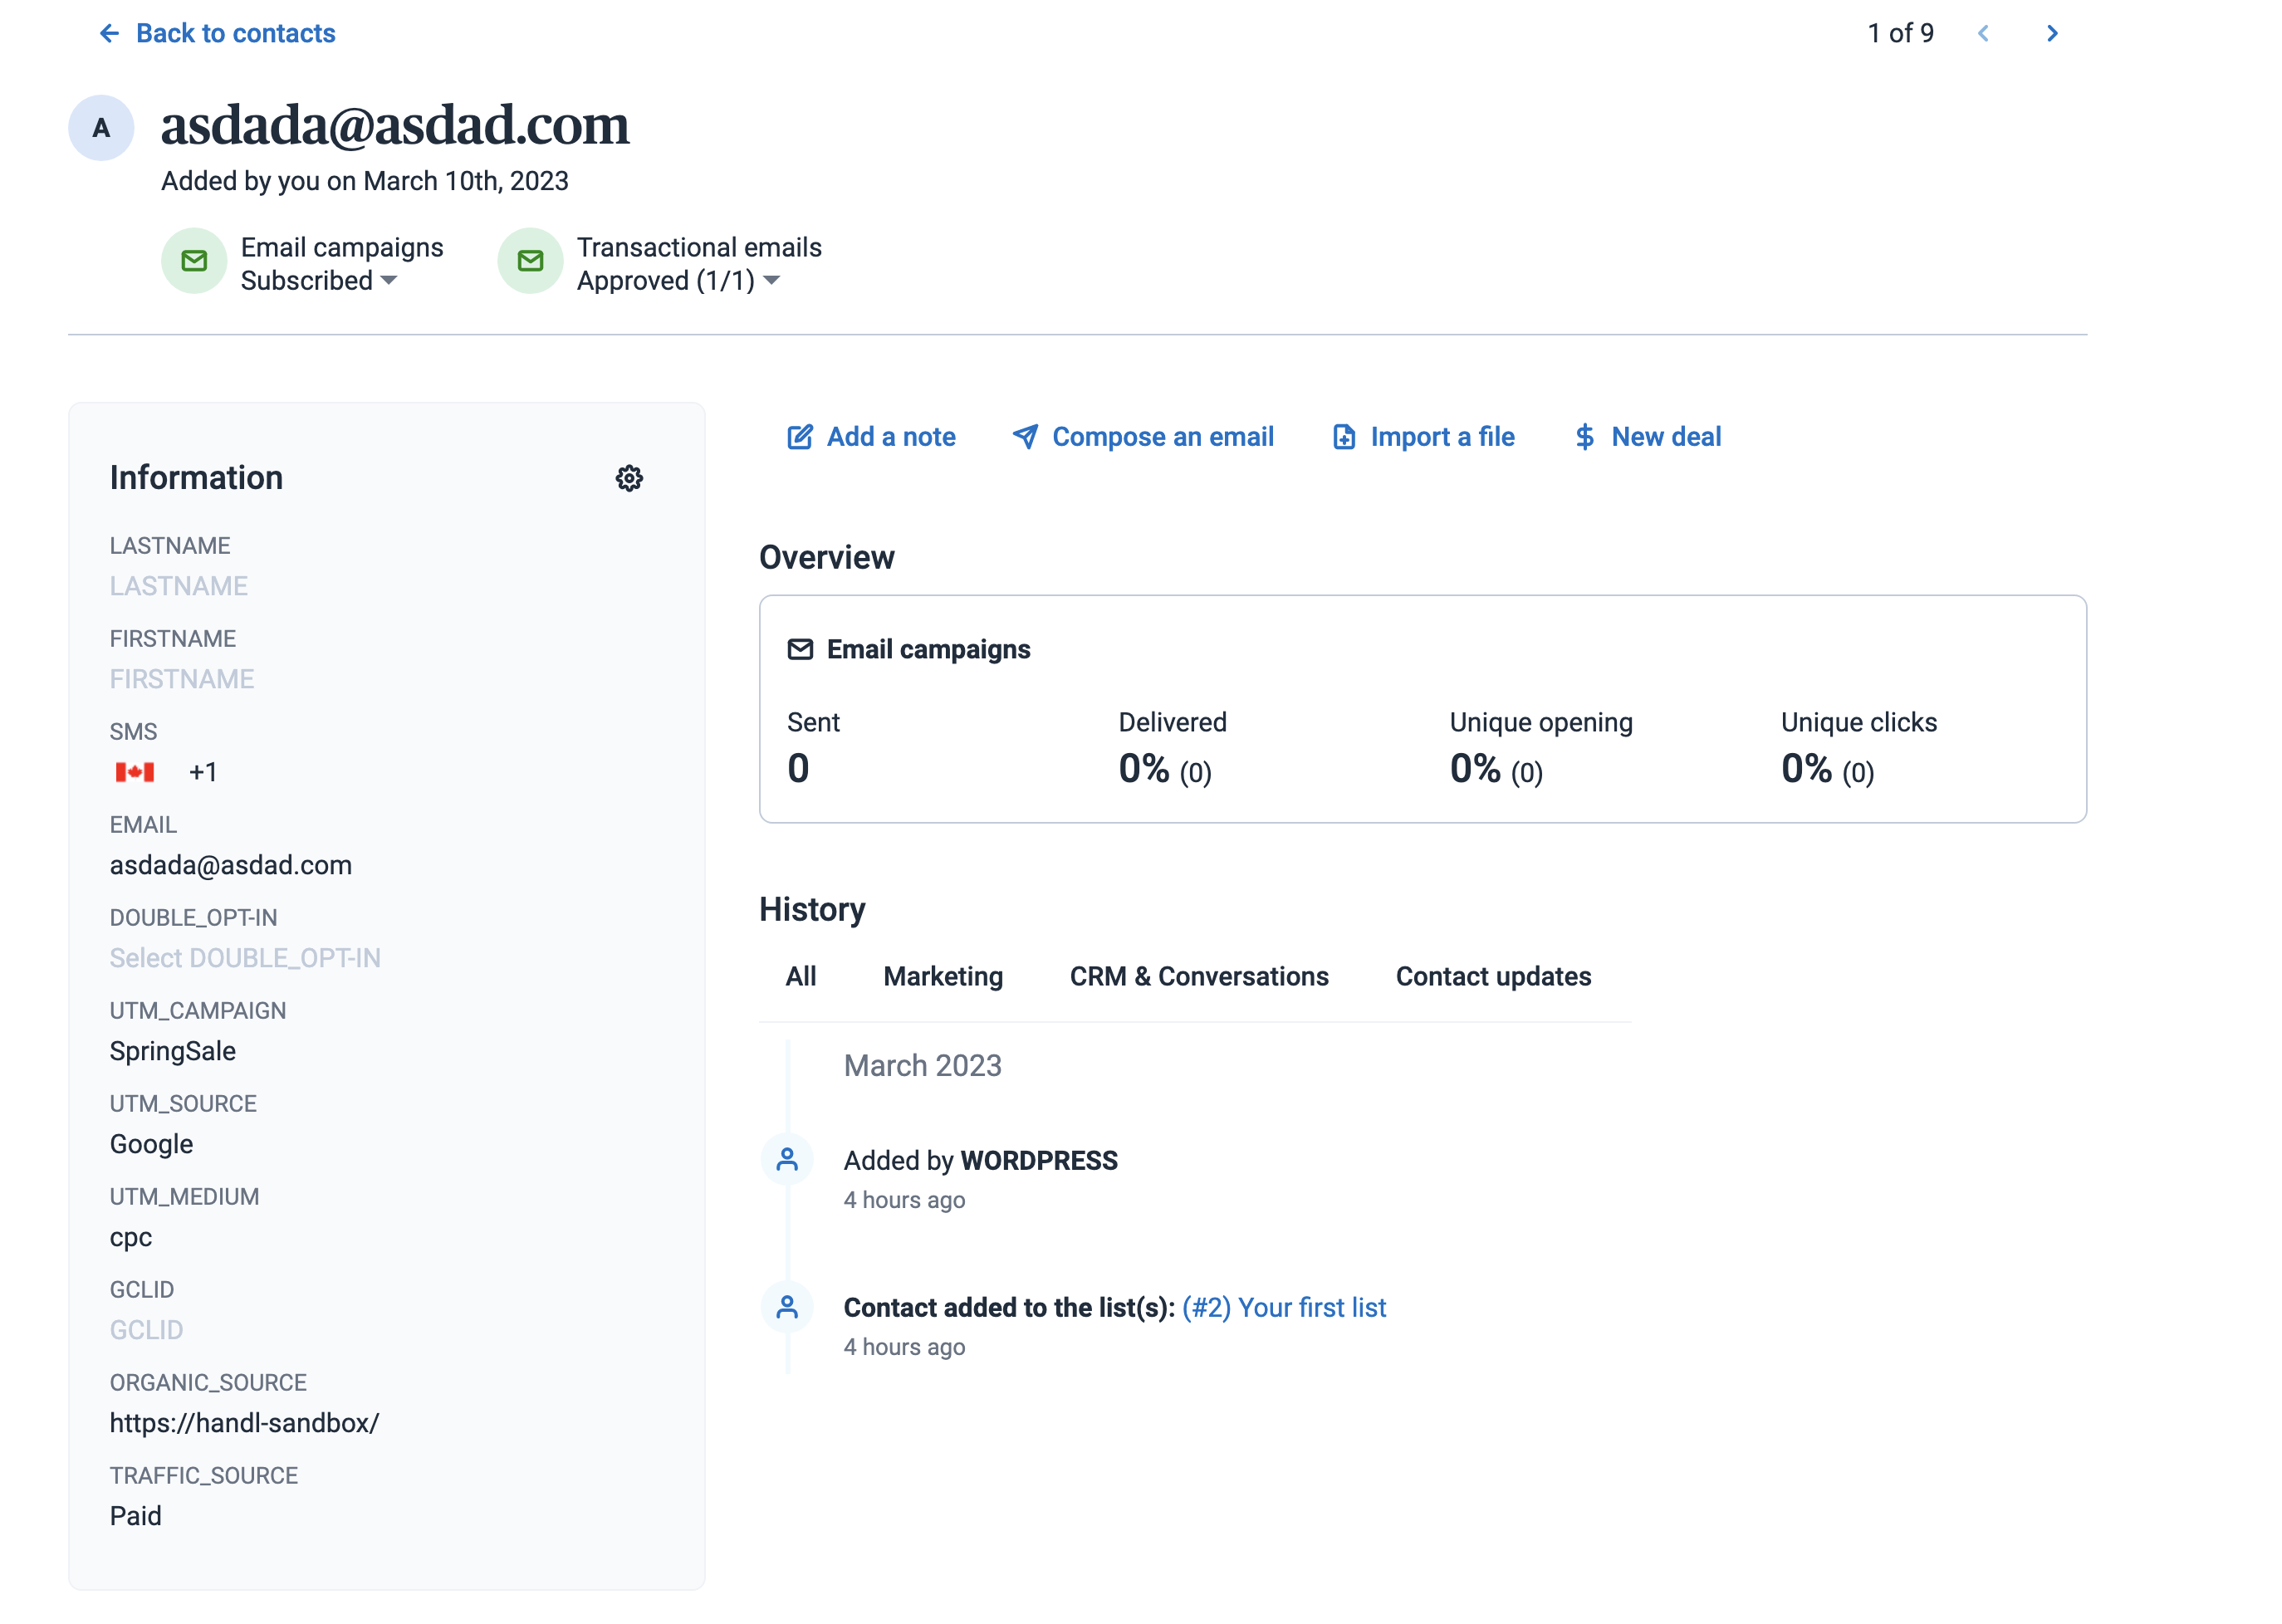Click the Email campaigns green envelope icon
Screen dimensions: 2282x1624
click(194, 261)
